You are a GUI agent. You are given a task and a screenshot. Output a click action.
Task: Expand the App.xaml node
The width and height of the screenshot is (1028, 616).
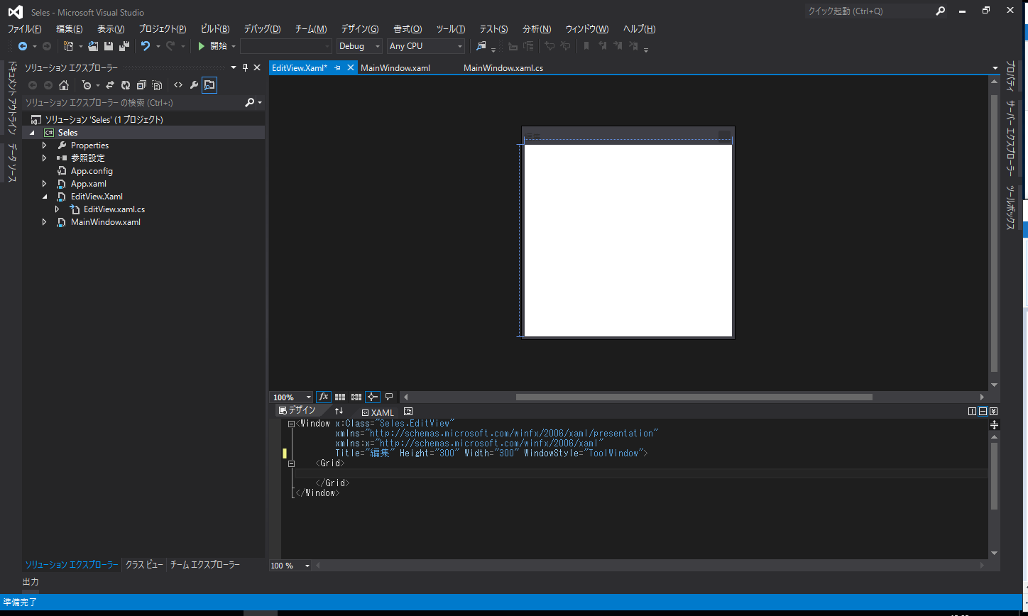45,184
